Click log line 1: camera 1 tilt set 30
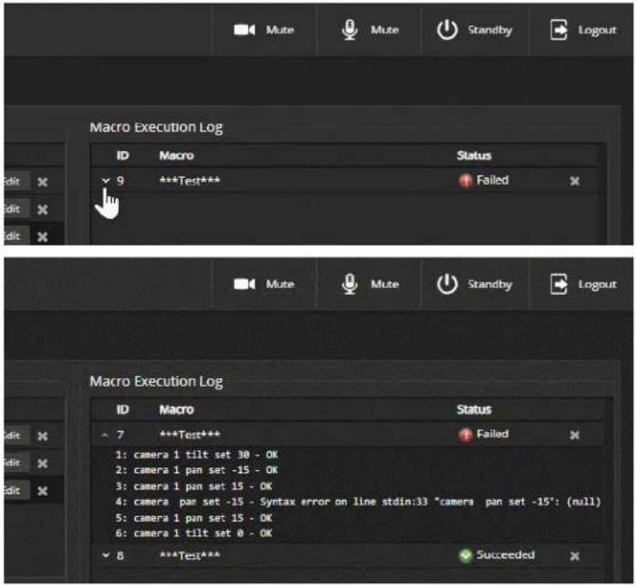 coord(197,455)
